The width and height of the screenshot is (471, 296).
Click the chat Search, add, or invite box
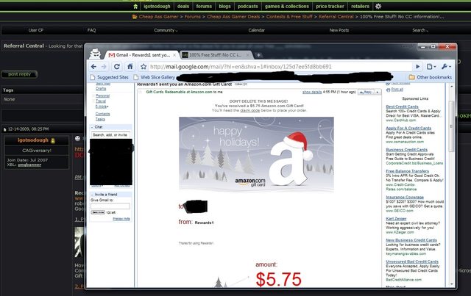(110, 135)
